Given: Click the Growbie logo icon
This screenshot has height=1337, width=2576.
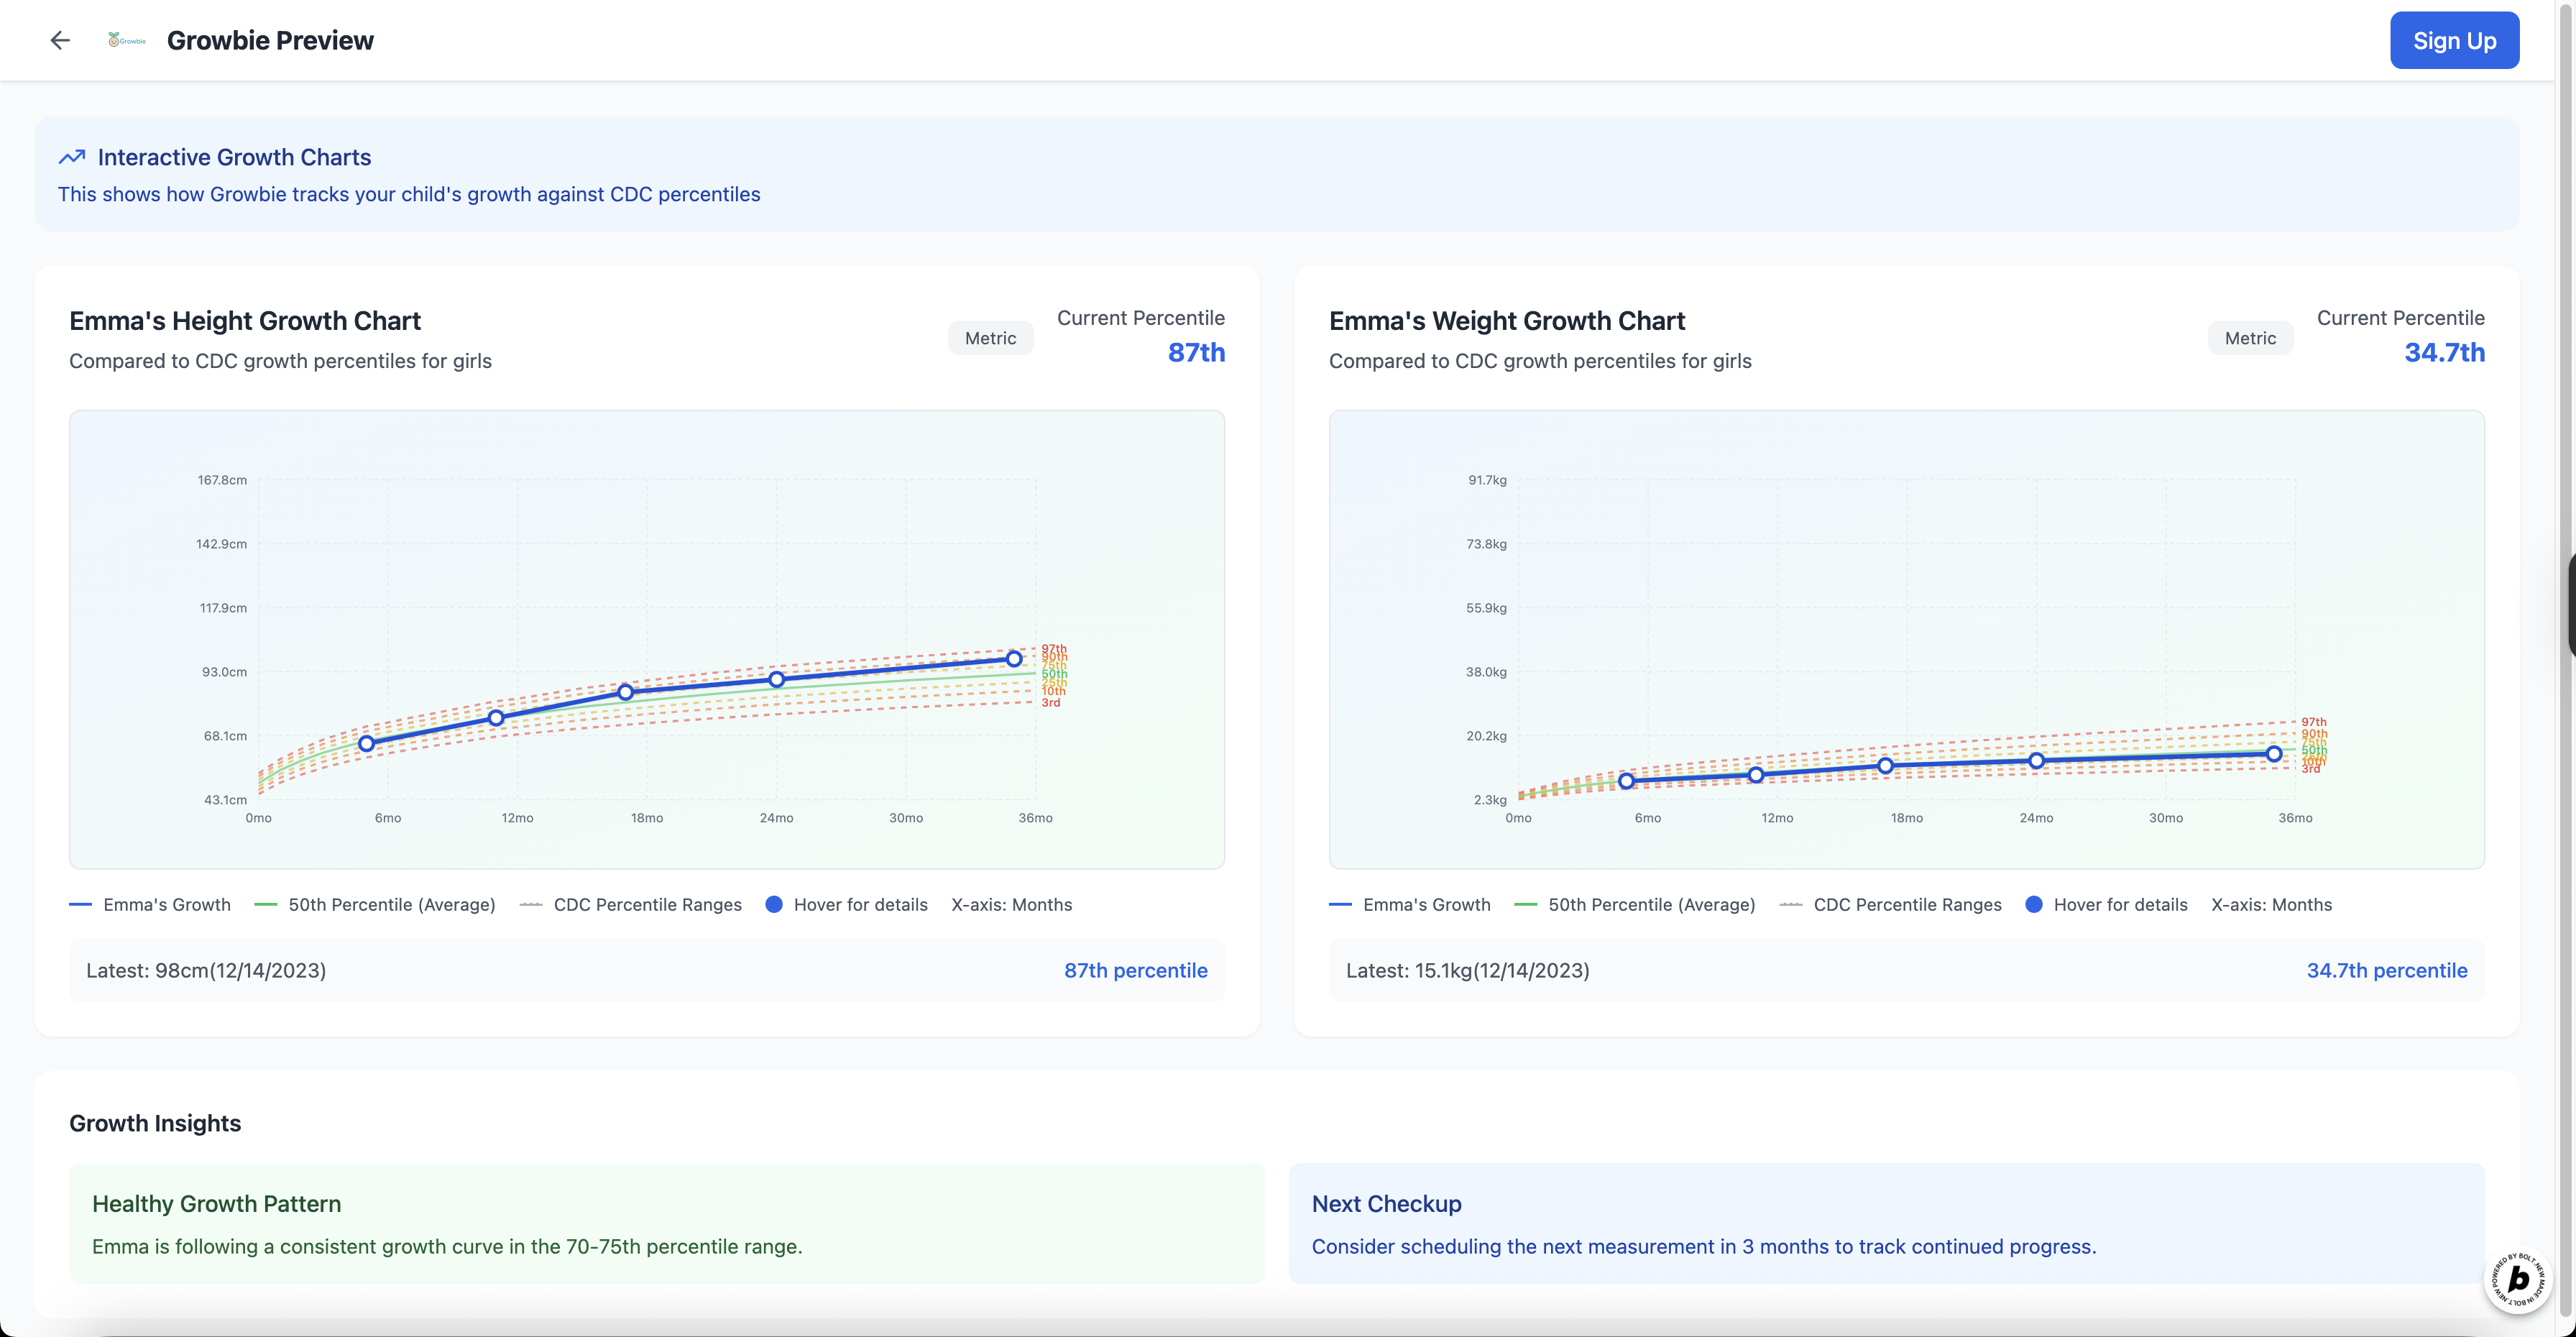Looking at the screenshot, I should [x=126, y=40].
